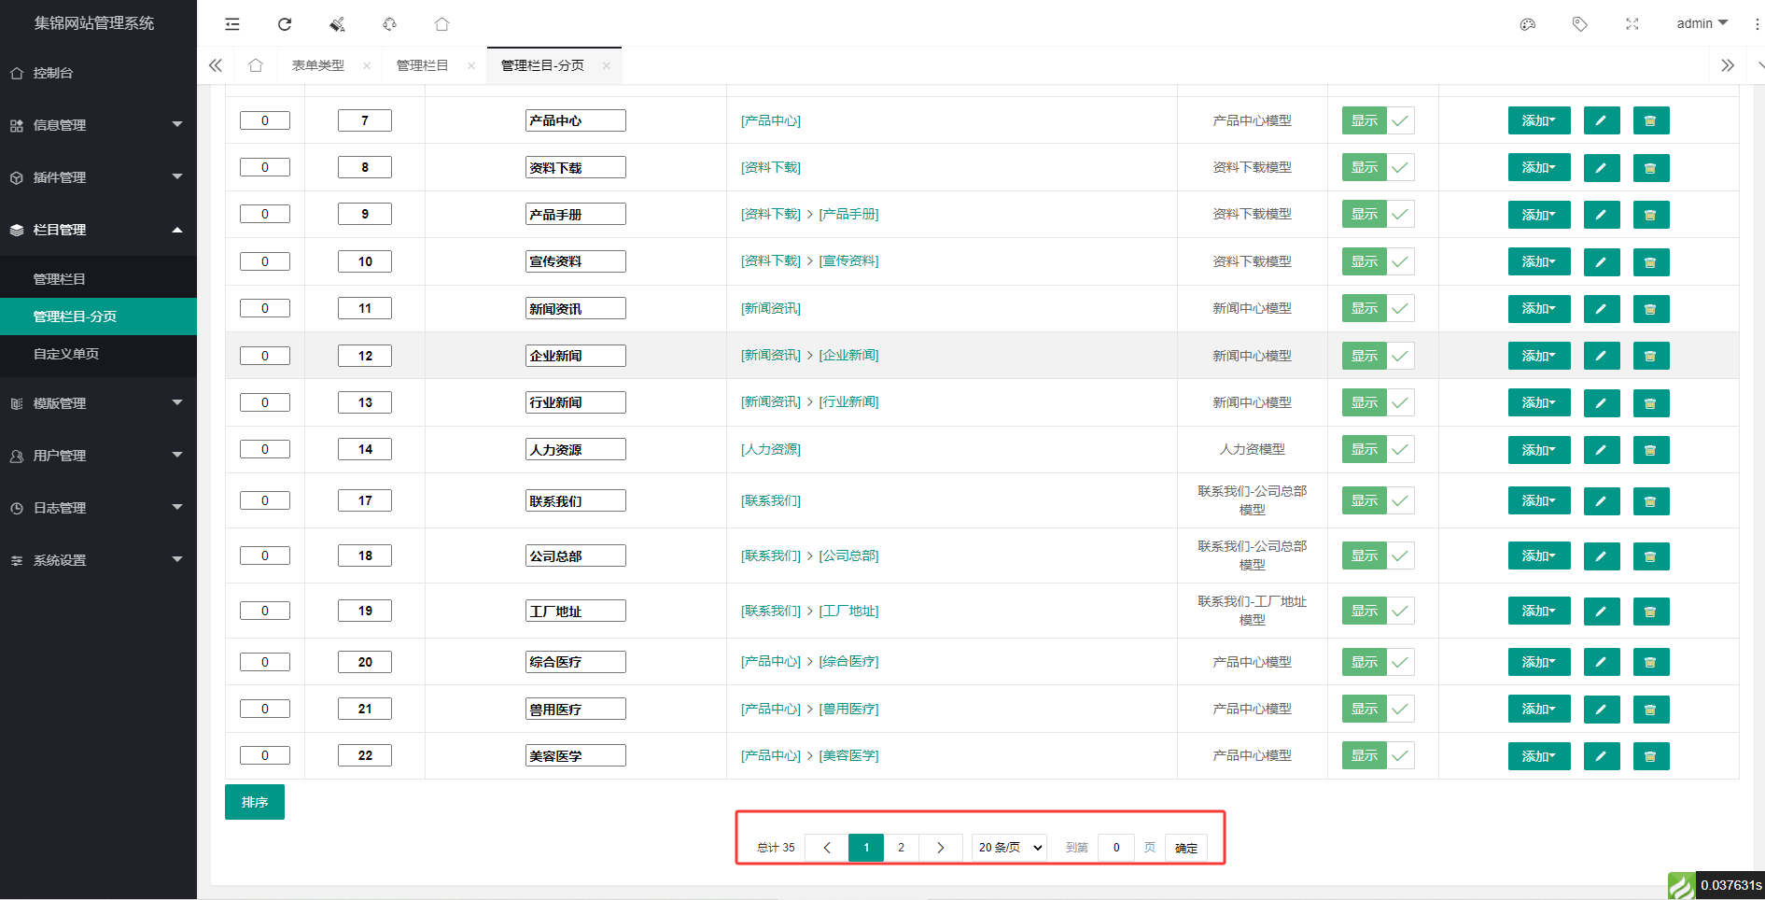This screenshot has height=900, width=1765.
Task: Open the admin user dropdown
Action: (1702, 23)
